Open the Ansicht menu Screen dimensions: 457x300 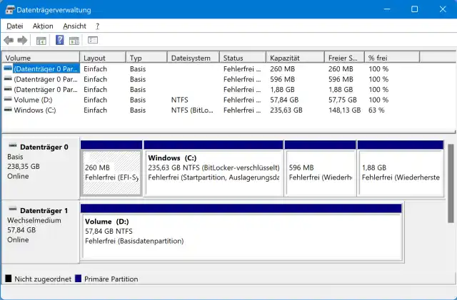[74, 26]
